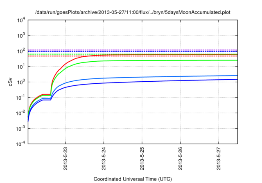Click the 10^4 y-axis tick label

point(21,20)
